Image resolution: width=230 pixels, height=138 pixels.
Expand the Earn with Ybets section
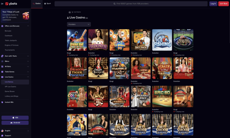[28, 56]
